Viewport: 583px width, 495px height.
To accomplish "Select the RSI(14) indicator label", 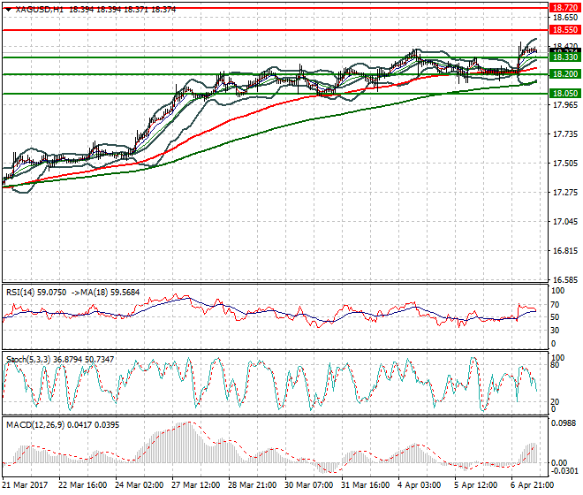I will coord(20,293).
